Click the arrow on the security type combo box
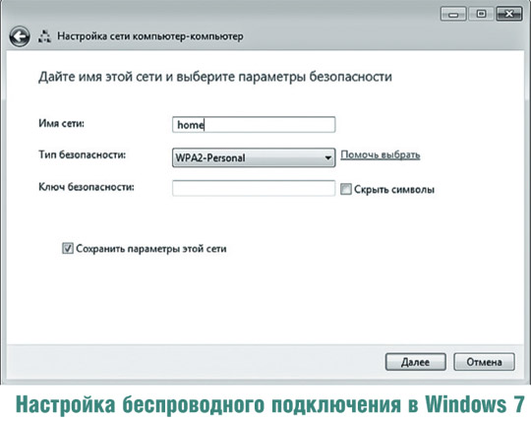 327,157
